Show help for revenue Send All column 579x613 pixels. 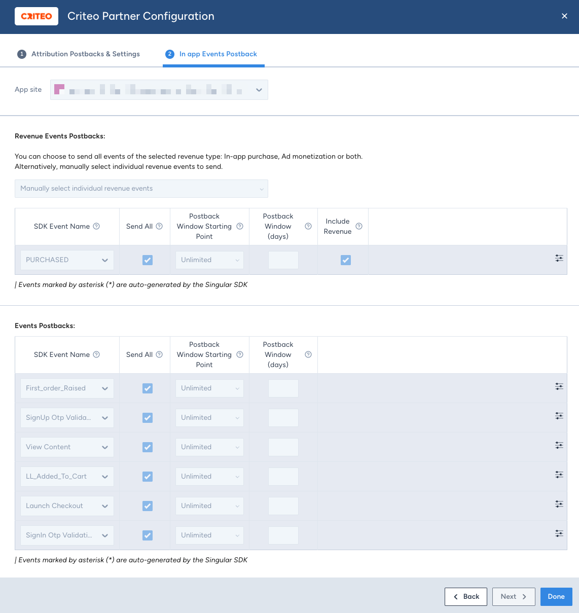(x=159, y=226)
